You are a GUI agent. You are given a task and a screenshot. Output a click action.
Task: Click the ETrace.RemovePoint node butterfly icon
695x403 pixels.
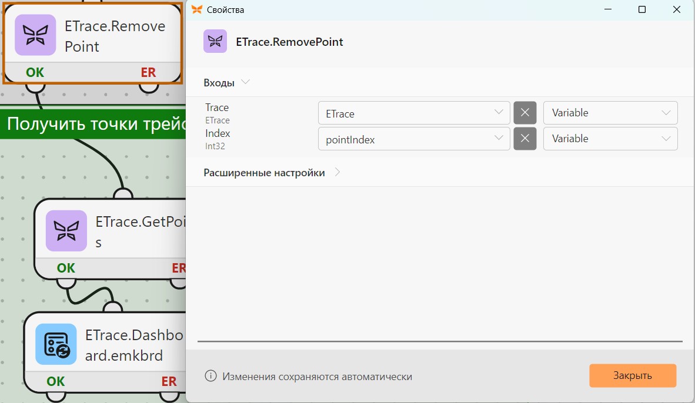coord(35,35)
